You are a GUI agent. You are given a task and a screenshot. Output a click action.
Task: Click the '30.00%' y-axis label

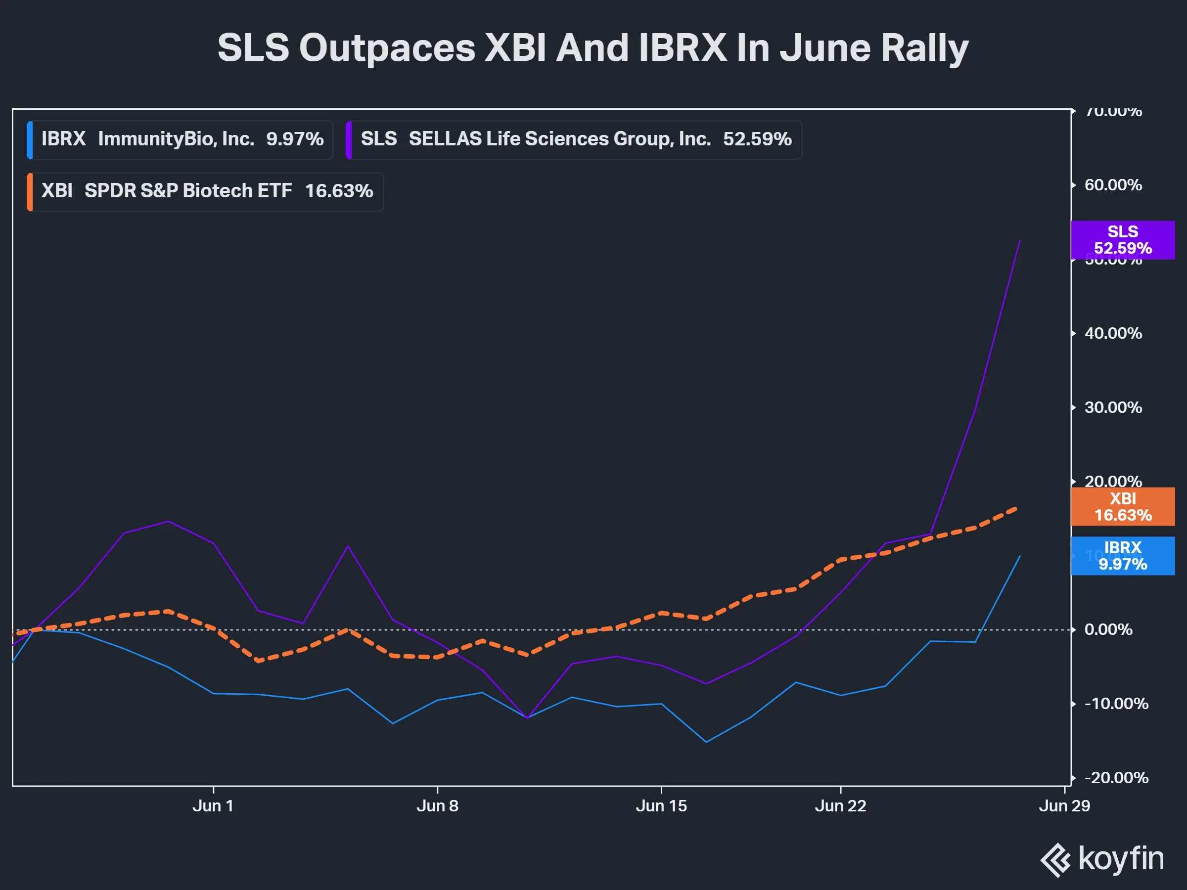click(x=1113, y=407)
